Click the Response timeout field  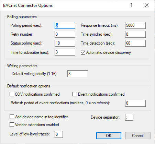tap(135, 25)
